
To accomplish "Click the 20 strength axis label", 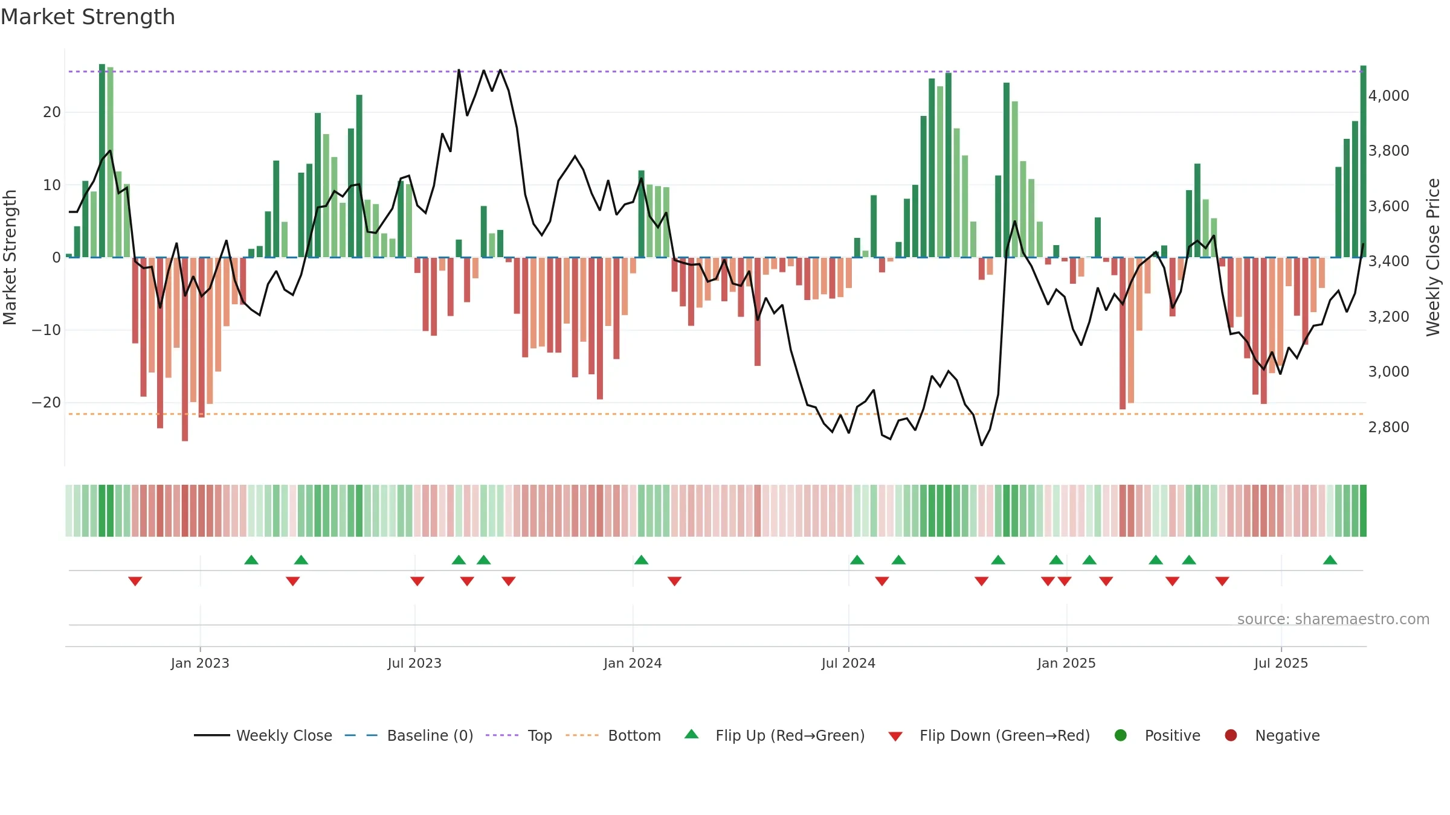I will [52, 112].
